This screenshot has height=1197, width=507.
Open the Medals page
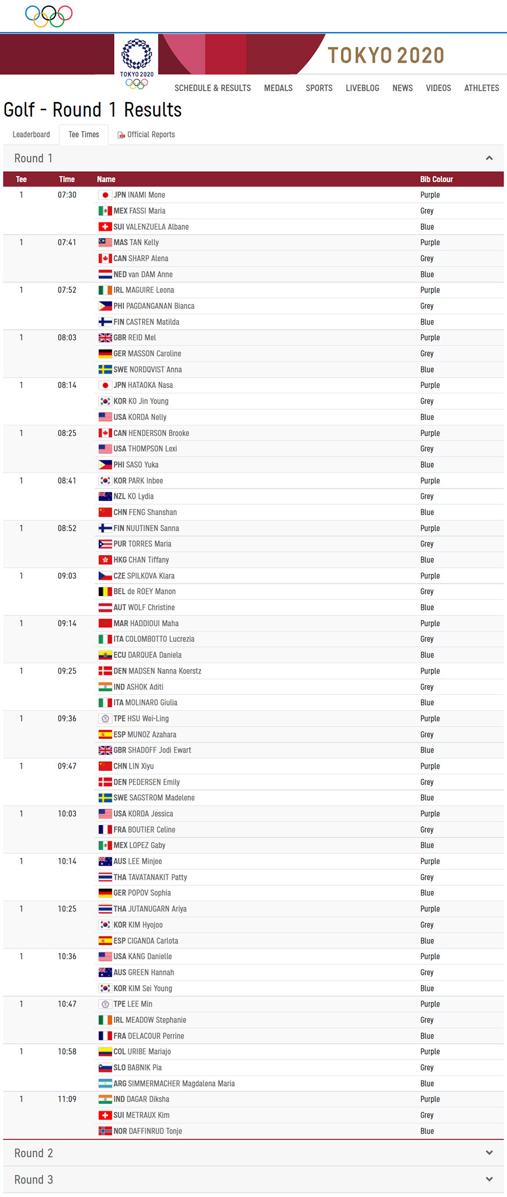[278, 88]
